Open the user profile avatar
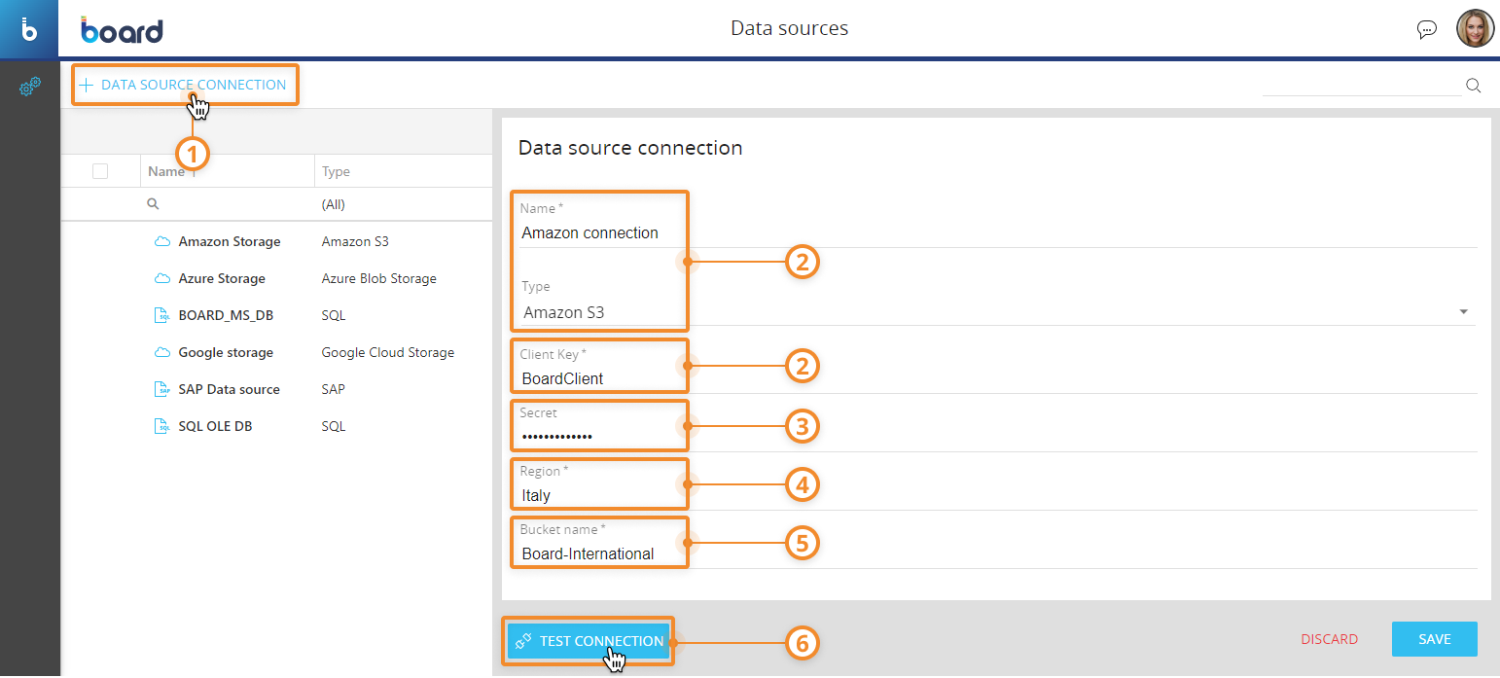This screenshot has height=678, width=1500. (1475, 28)
